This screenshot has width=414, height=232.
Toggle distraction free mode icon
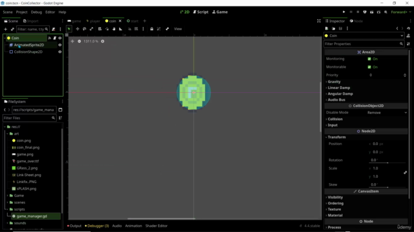319,21
